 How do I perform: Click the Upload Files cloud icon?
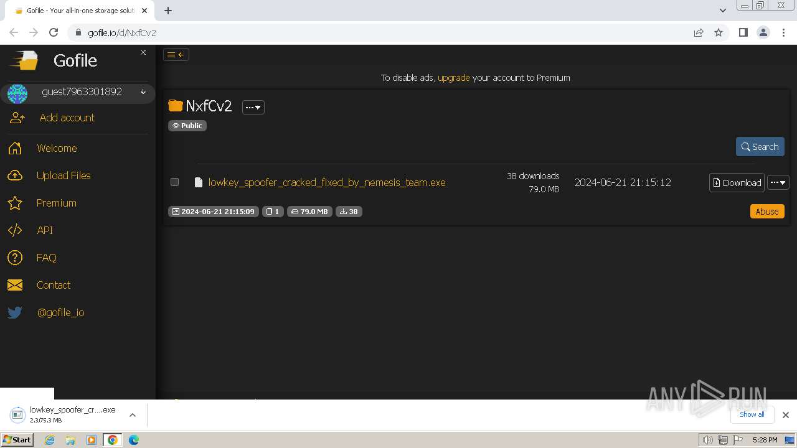[x=15, y=175]
